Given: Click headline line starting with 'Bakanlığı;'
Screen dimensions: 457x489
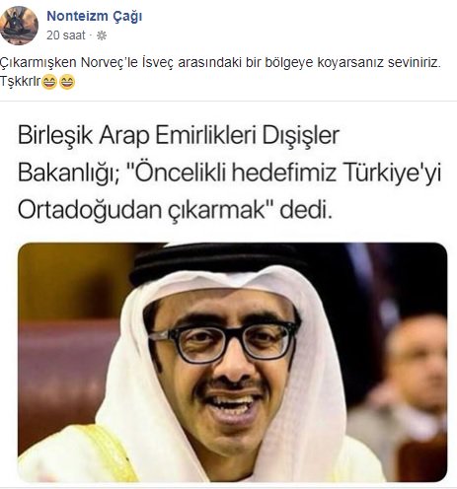Looking at the screenshot, I should pos(229,174).
